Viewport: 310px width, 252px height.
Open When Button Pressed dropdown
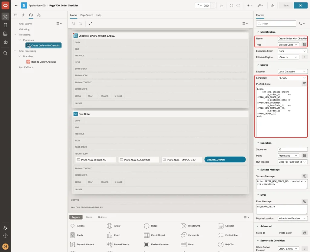click(289, 248)
